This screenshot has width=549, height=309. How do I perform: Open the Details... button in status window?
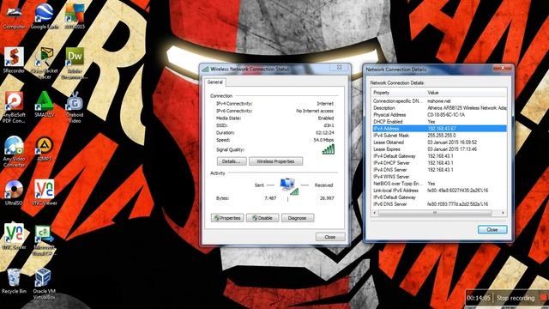(x=232, y=161)
